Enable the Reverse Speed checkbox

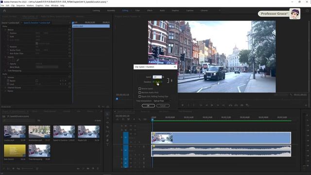[x=139, y=88]
